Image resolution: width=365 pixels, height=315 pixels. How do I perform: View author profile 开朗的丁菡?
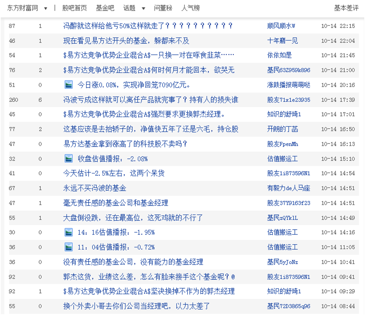click(x=283, y=129)
